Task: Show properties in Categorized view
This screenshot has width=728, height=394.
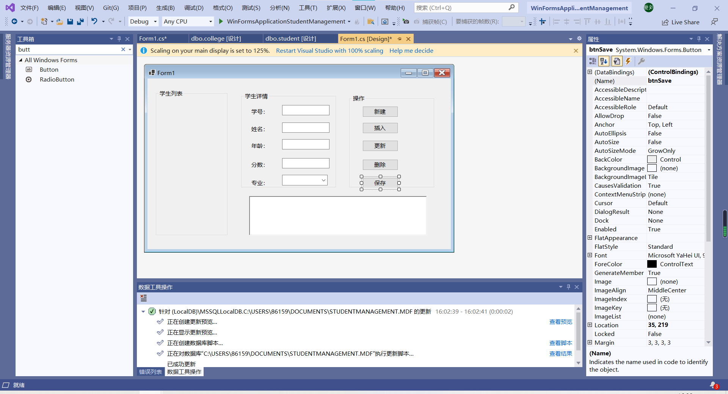Action: (593, 61)
